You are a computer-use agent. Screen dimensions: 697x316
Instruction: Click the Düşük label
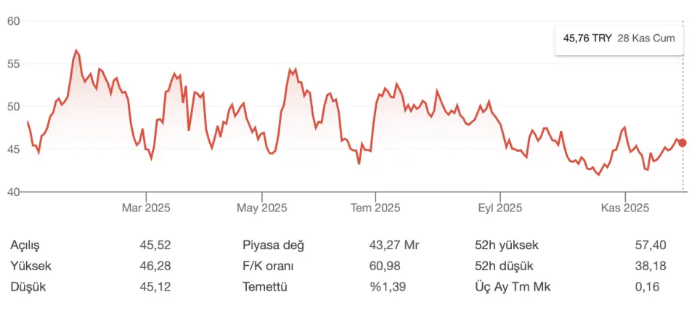click(x=28, y=287)
